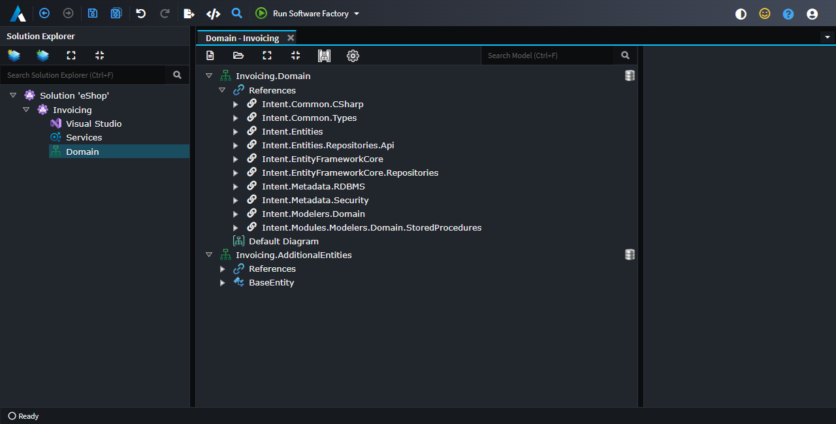
Task: Expand all nodes in Solution Explorer
Action: 71,56
